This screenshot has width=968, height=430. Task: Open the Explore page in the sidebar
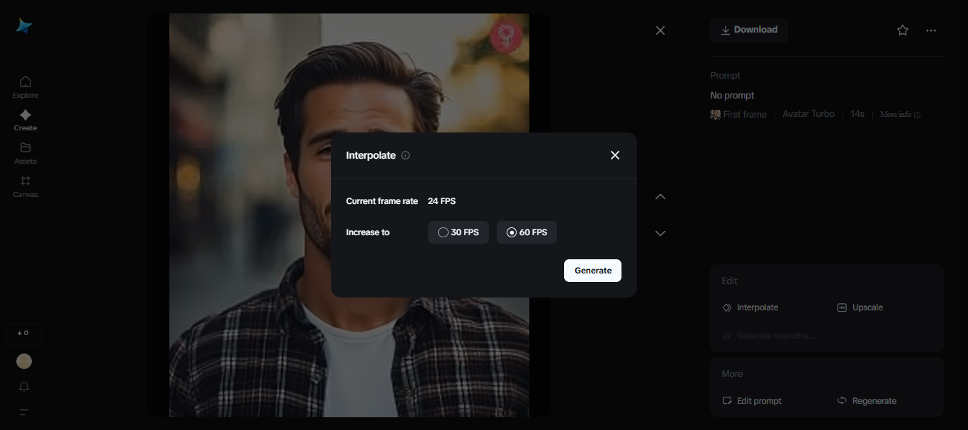tap(26, 86)
